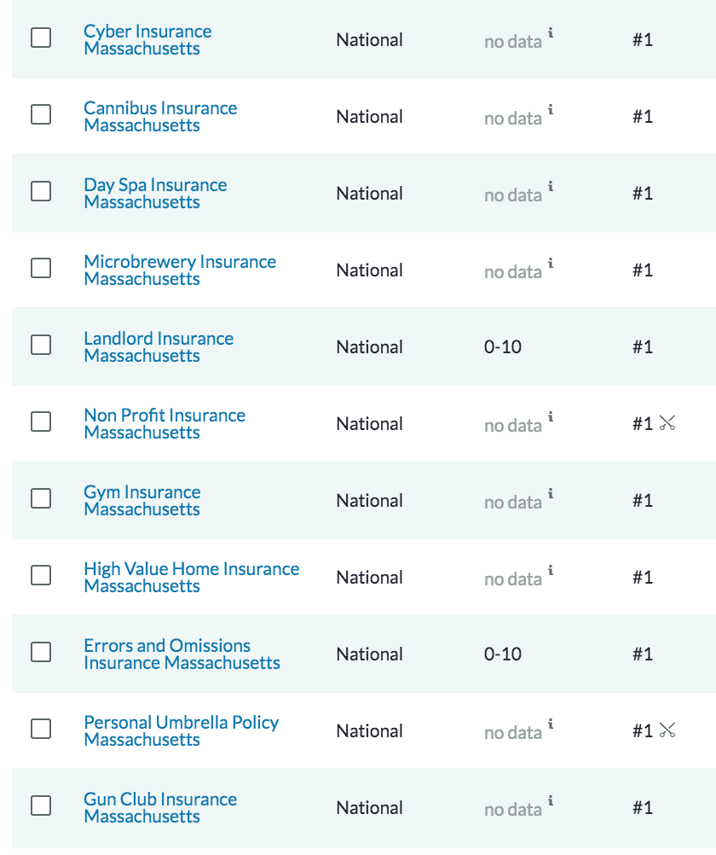Screen dimensions: 716x855
Task: Click scissors icon in Non Profit Insurance row
Action: 667,422
